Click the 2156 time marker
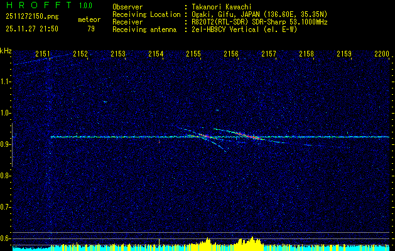This screenshot has width=395, height=251. 231,53
